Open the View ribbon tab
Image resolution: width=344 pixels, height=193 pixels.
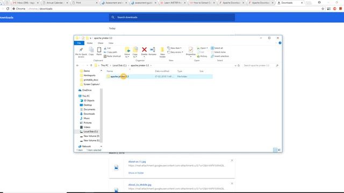111,43
